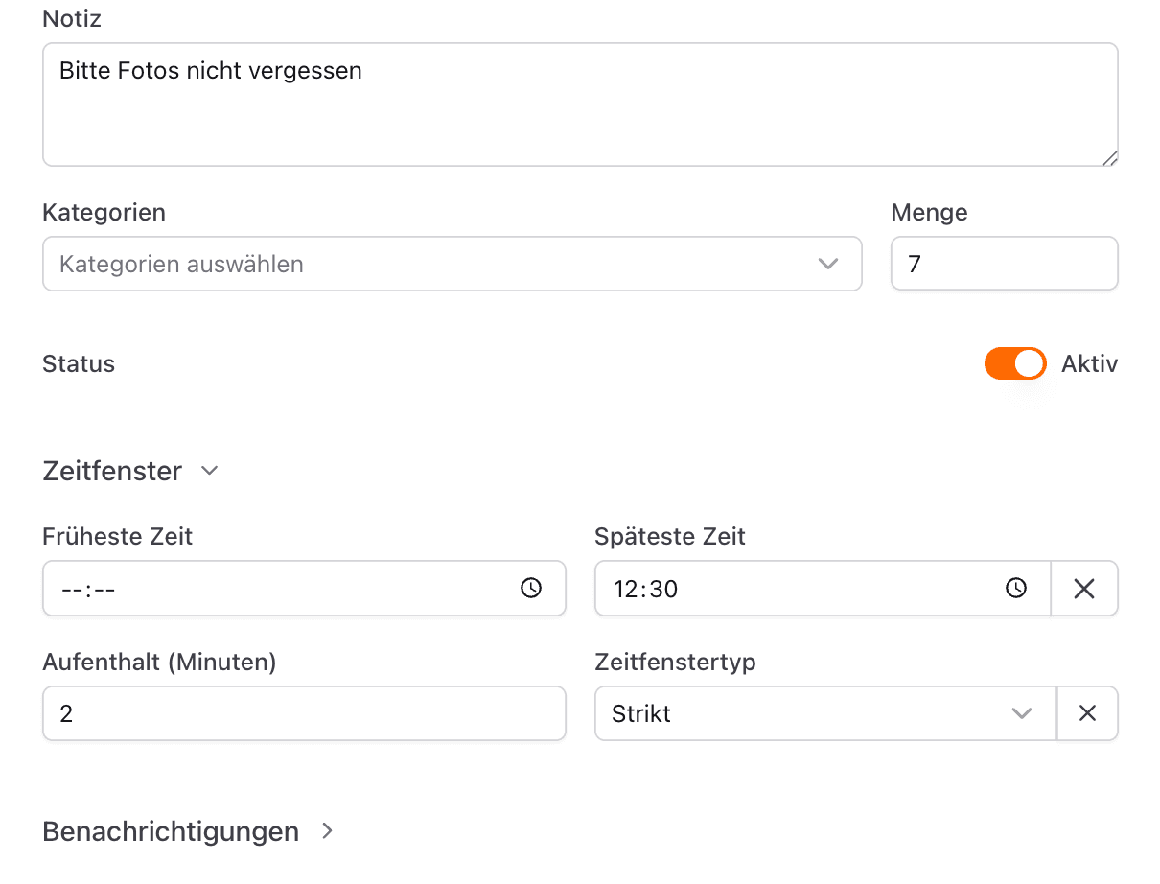Click the chevron arrow in Zeitfenstertyp field
This screenshot has width=1160, height=884.
coord(1022,713)
